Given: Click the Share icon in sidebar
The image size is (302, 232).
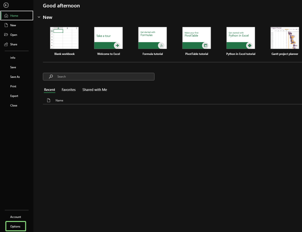Looking at the screenshot, I should pyautogui.click(x=6, y=44).
